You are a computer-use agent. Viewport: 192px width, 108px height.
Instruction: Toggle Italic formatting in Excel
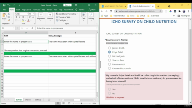[19, 17]
